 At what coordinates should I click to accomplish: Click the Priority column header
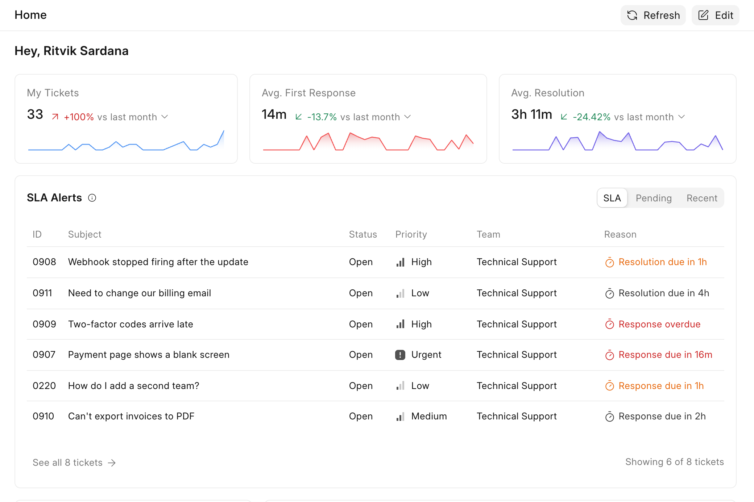click(x=411, y=234)
